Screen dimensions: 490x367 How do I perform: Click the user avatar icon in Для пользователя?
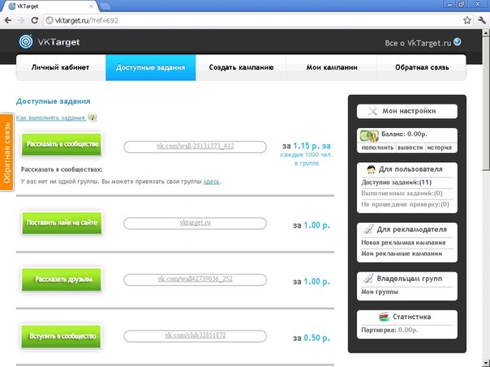click(x=371, y=169)
